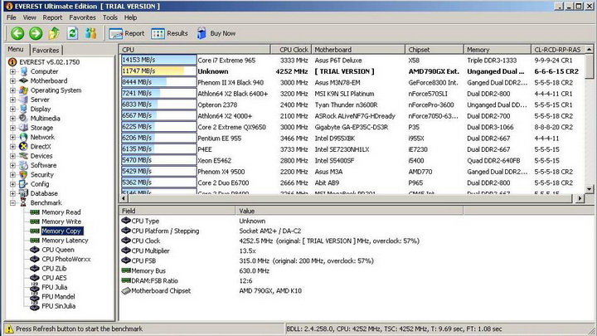Open the Favorites menu
The width and height of the screenshot is (597, 336).
(x=82, y=17)
